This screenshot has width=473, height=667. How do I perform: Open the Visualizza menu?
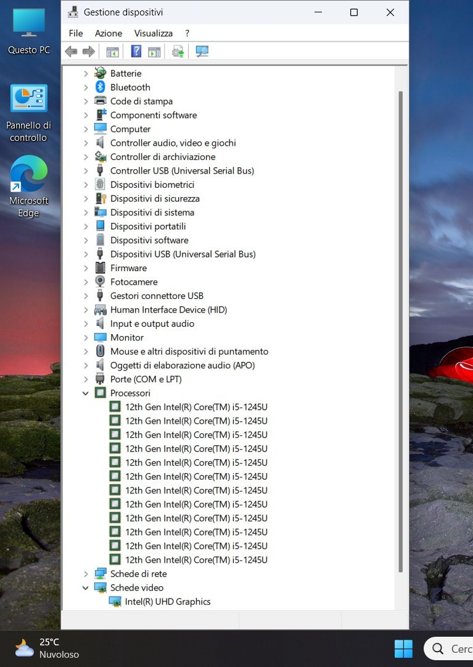click(154, 33)
